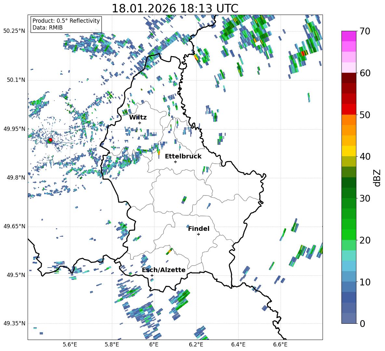Click the 49.95°N latitude label
This screenshot has width=385, height=351.
point(14,129)
